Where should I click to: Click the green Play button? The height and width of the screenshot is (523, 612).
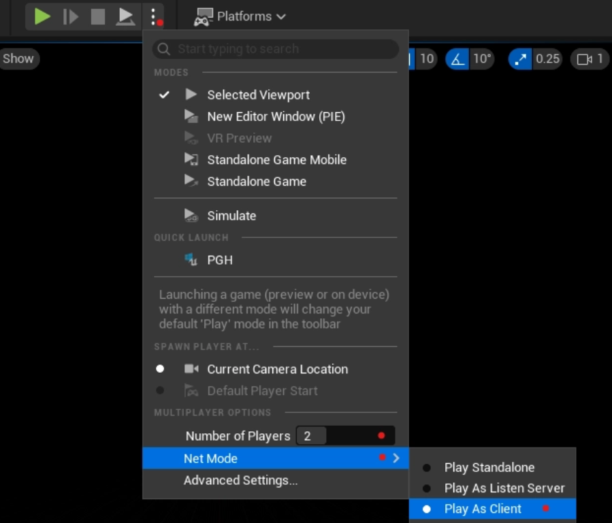coord(42,17)
